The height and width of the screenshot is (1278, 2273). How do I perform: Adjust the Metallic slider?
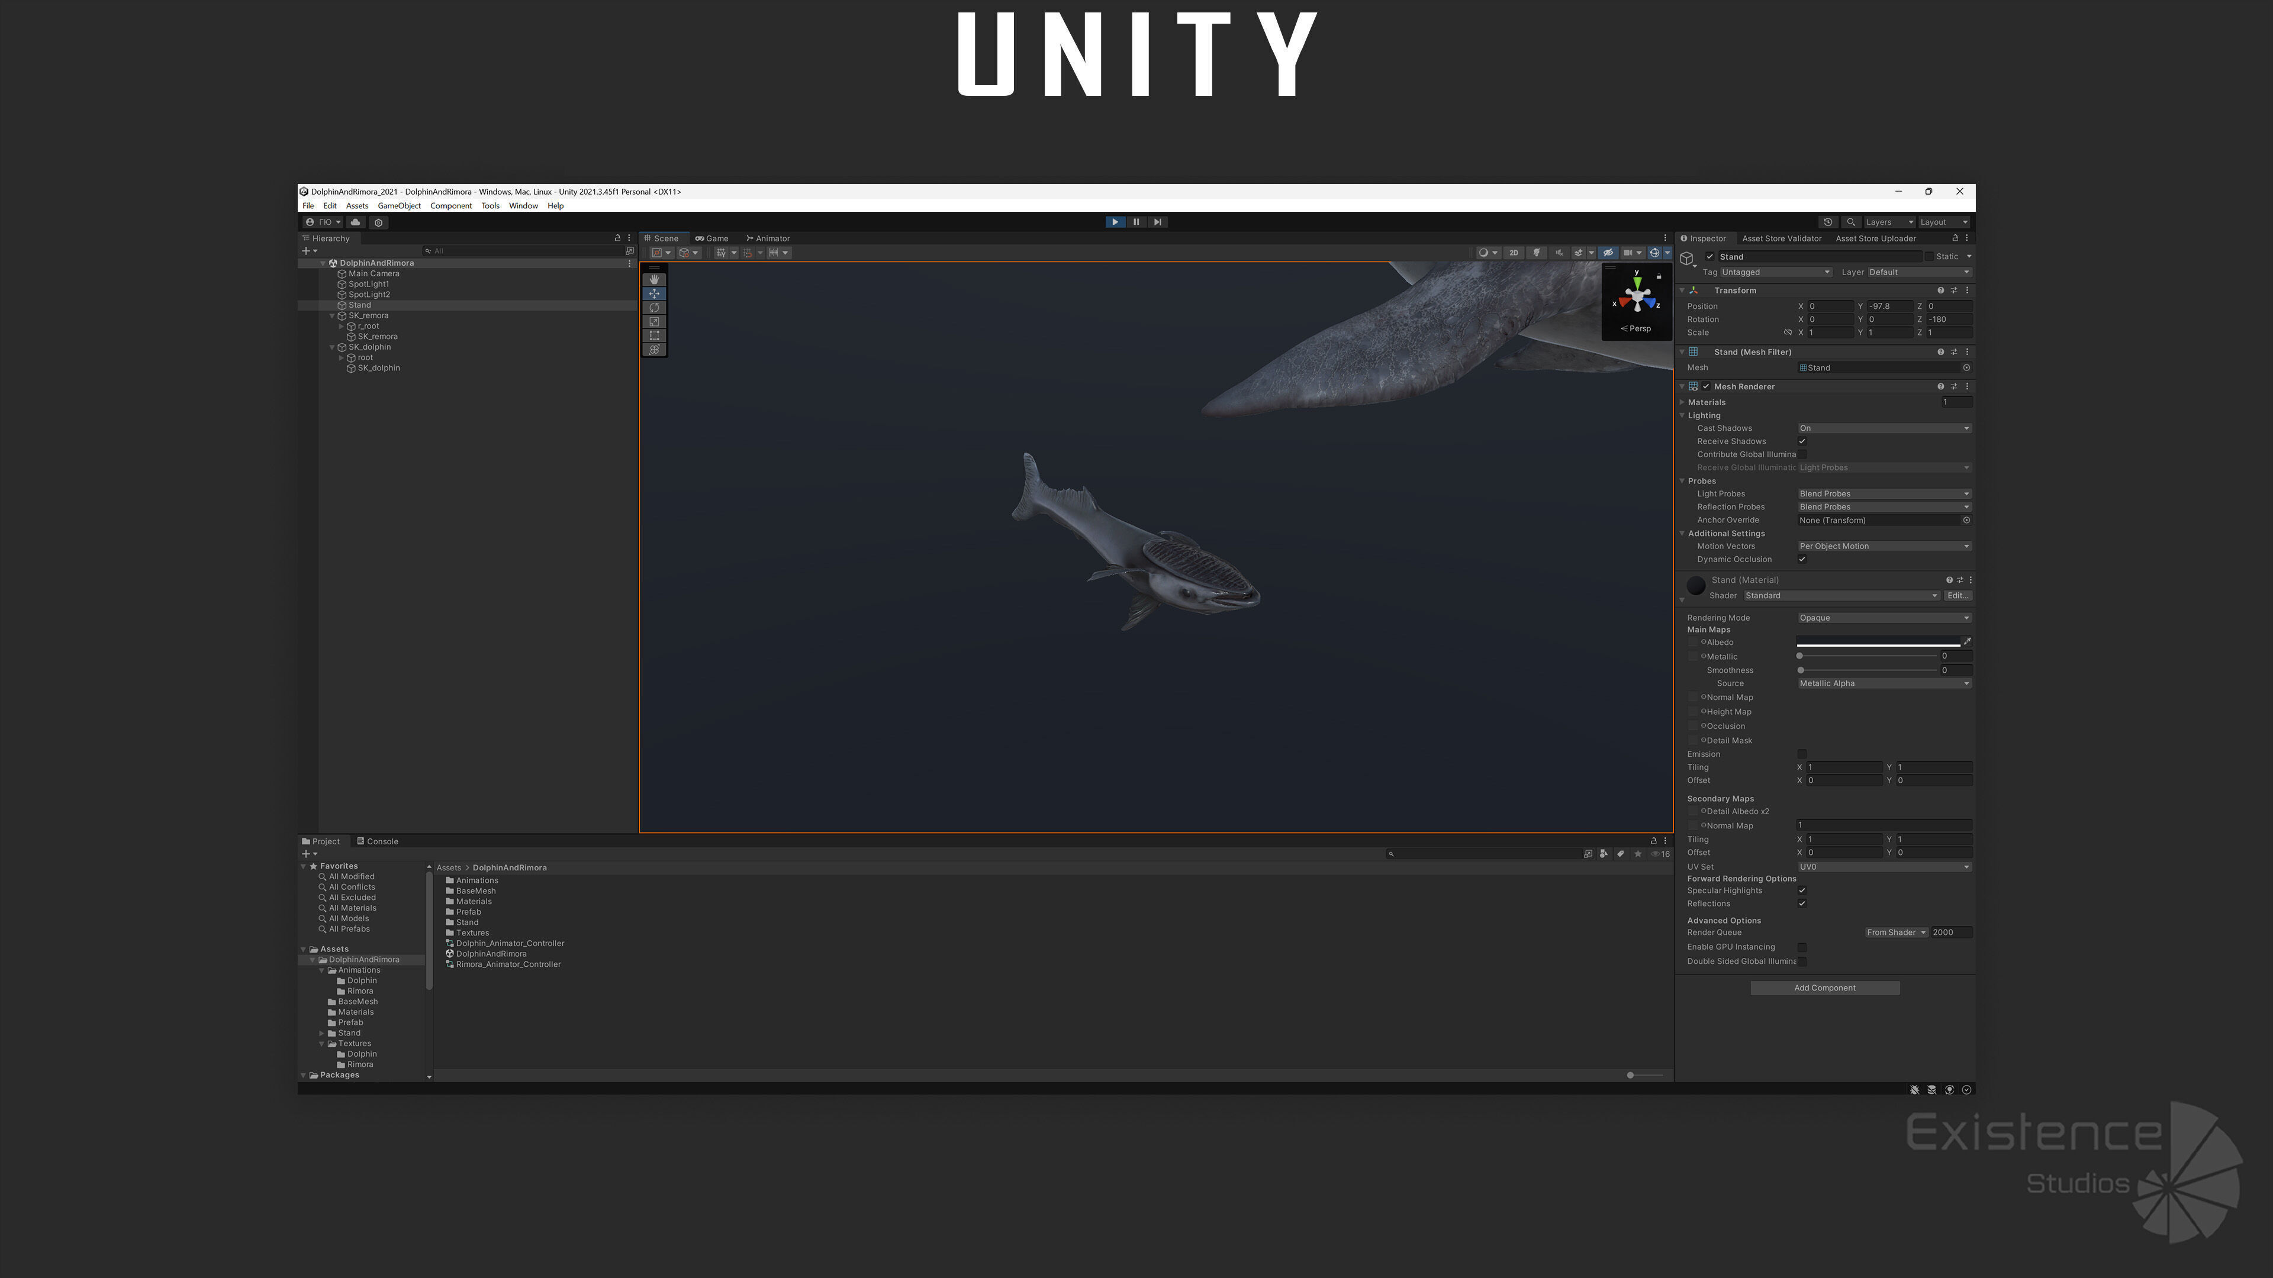pyautogui.click(x=1867, y=656)
